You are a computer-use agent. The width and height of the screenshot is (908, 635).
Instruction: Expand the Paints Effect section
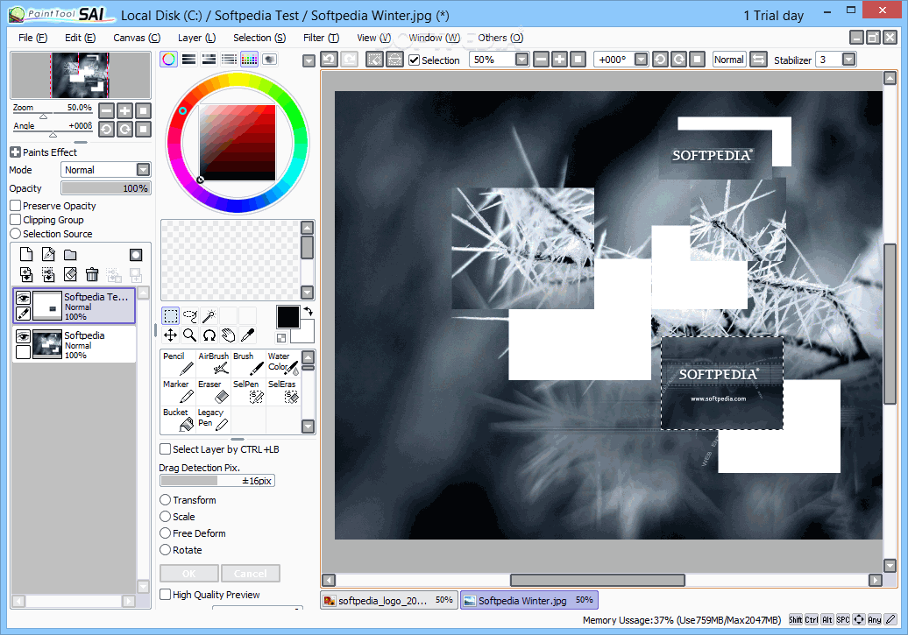[15, 152]
